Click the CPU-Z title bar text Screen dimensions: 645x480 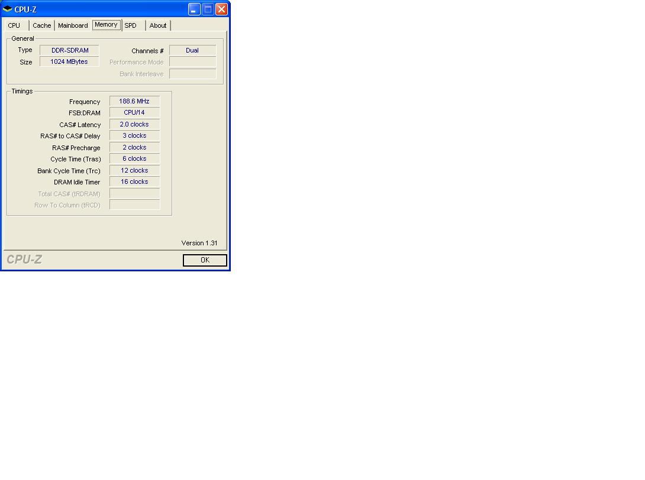tap(25, 9)
